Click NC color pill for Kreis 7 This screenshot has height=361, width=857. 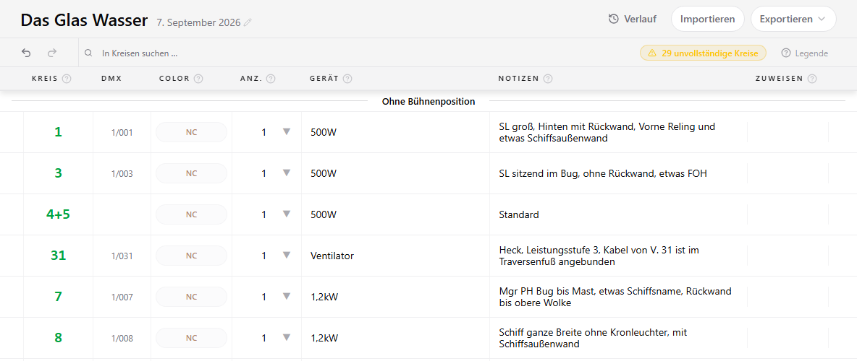click(x=191, y=297)
